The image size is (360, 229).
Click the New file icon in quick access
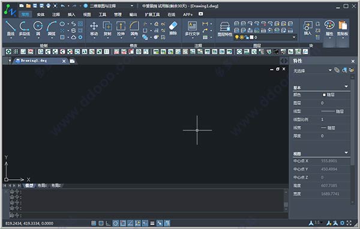22,6
